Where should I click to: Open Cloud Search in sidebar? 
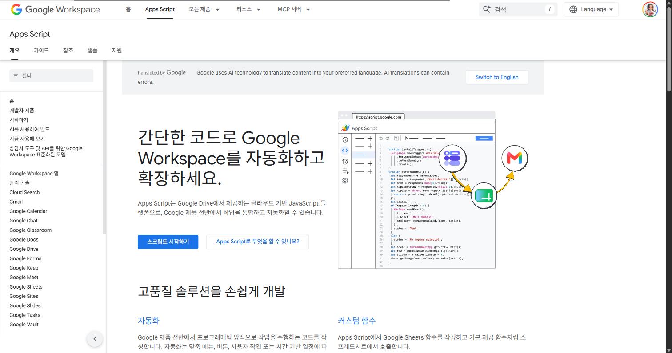(x=24, y=192)
